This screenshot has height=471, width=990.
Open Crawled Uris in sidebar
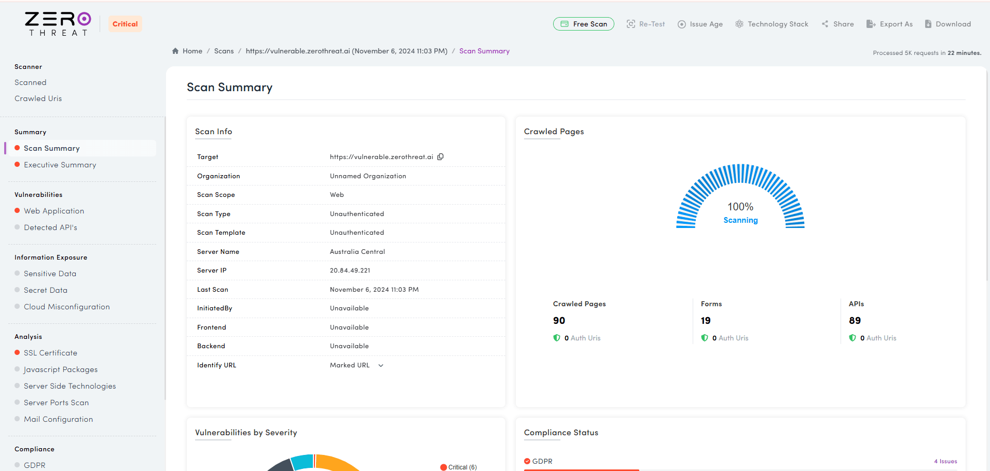pos(38,98)
